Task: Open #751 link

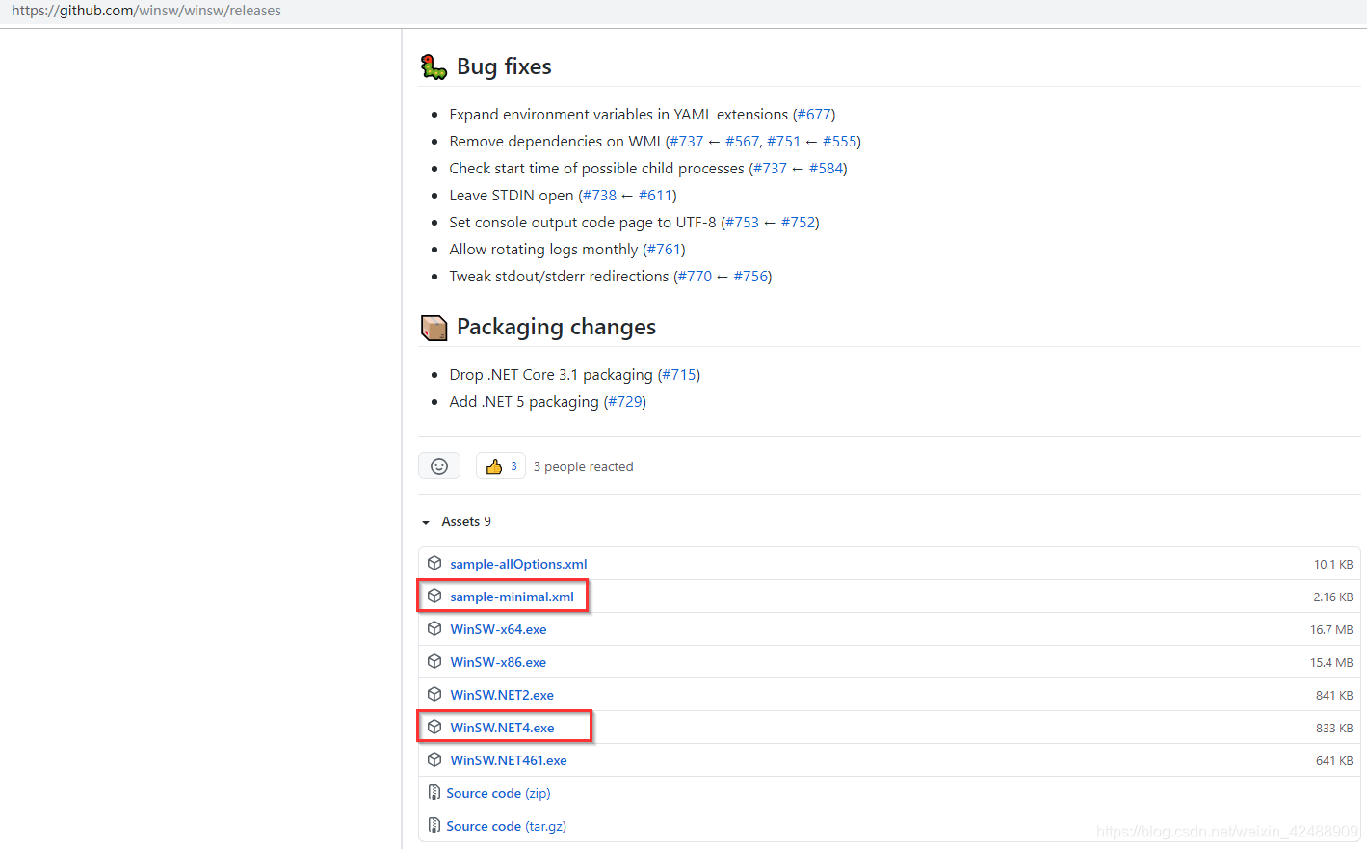Action: 784,141
